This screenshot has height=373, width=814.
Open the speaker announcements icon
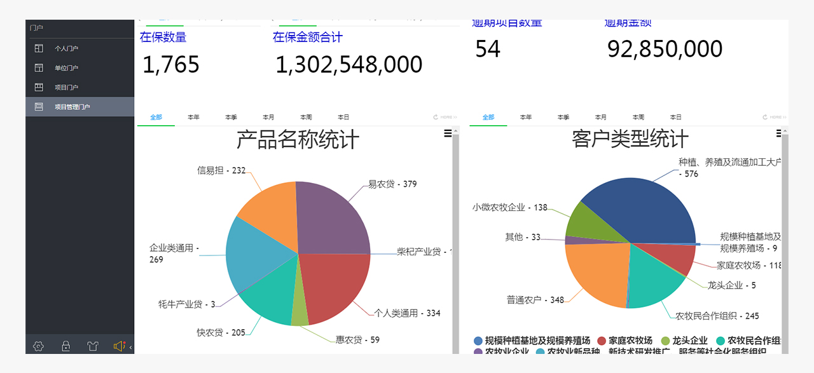[120, 346]
